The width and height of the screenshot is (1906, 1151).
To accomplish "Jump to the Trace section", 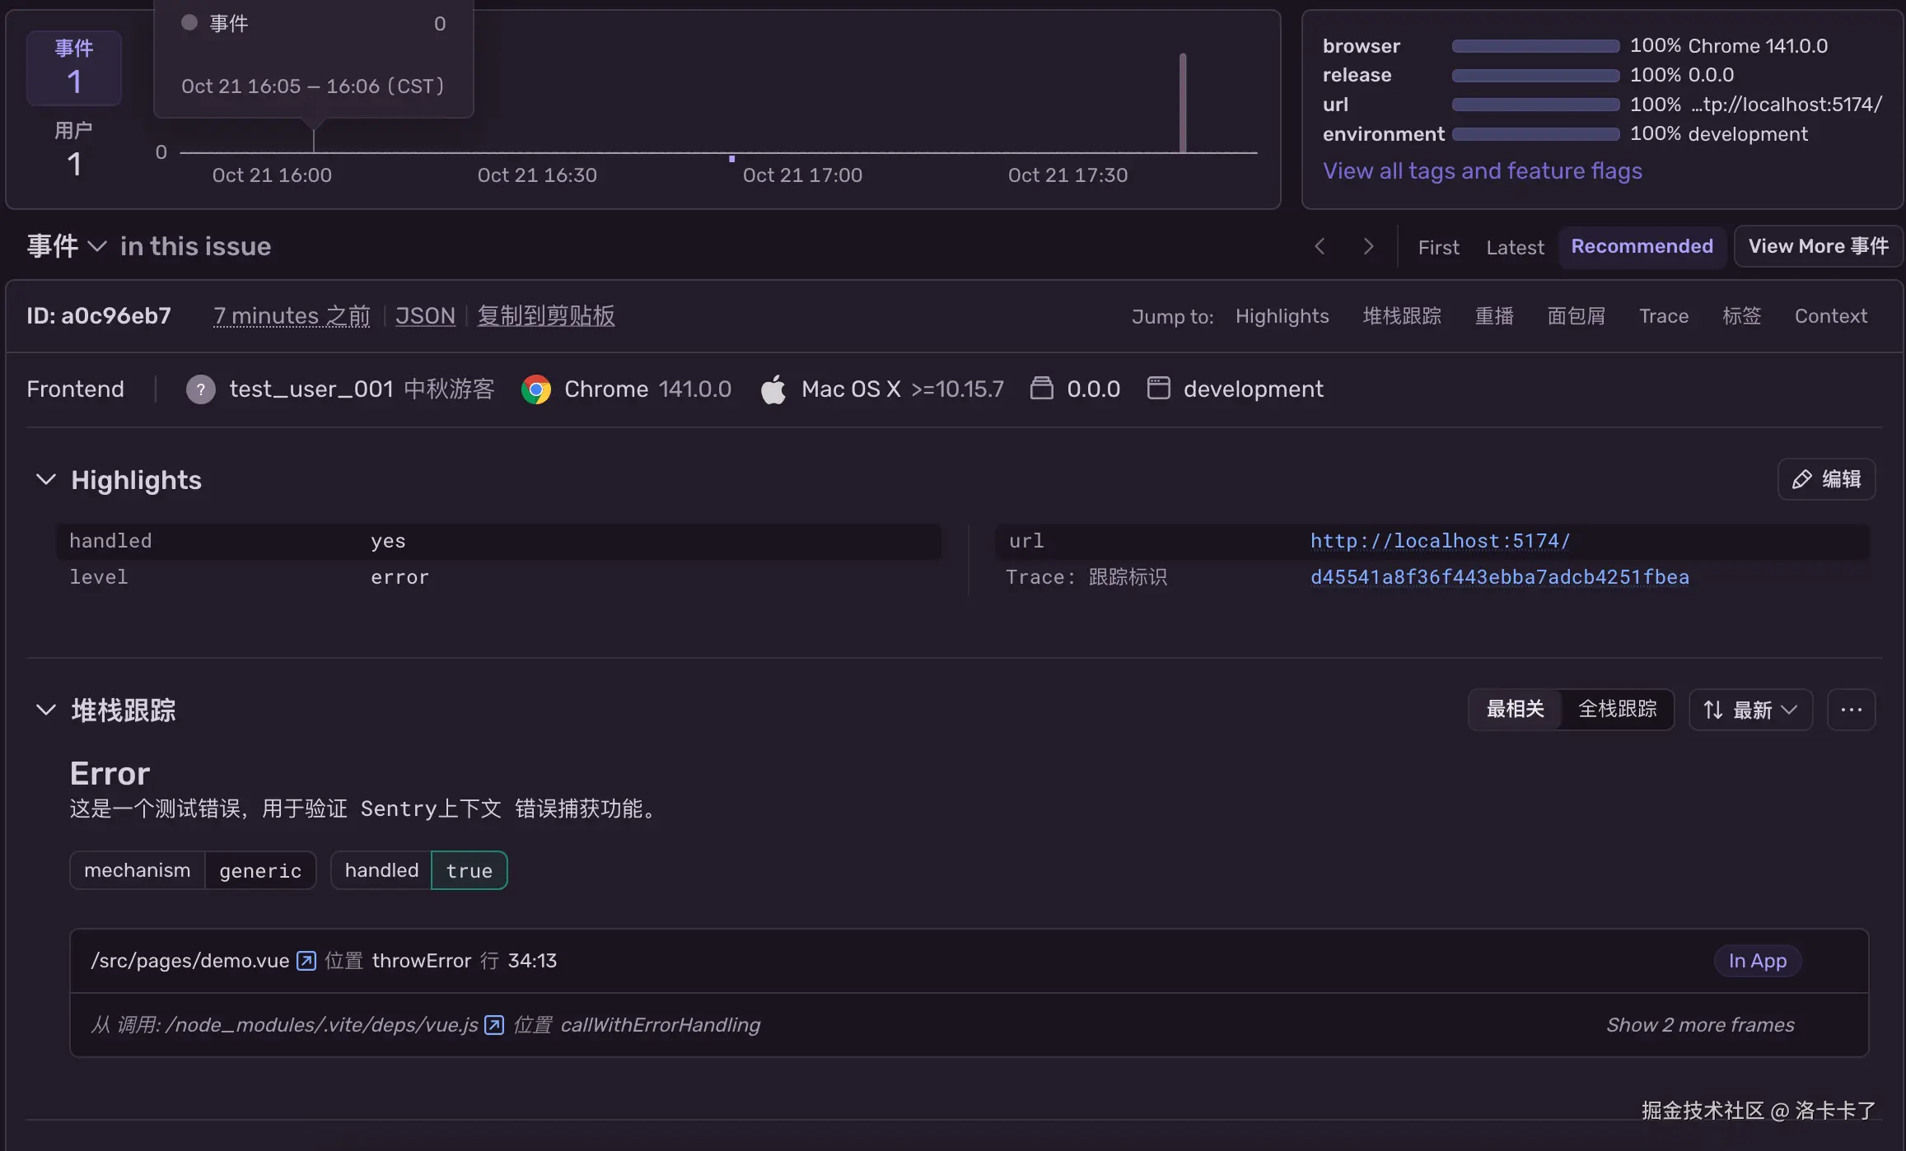I will [x=1663, y=316].
